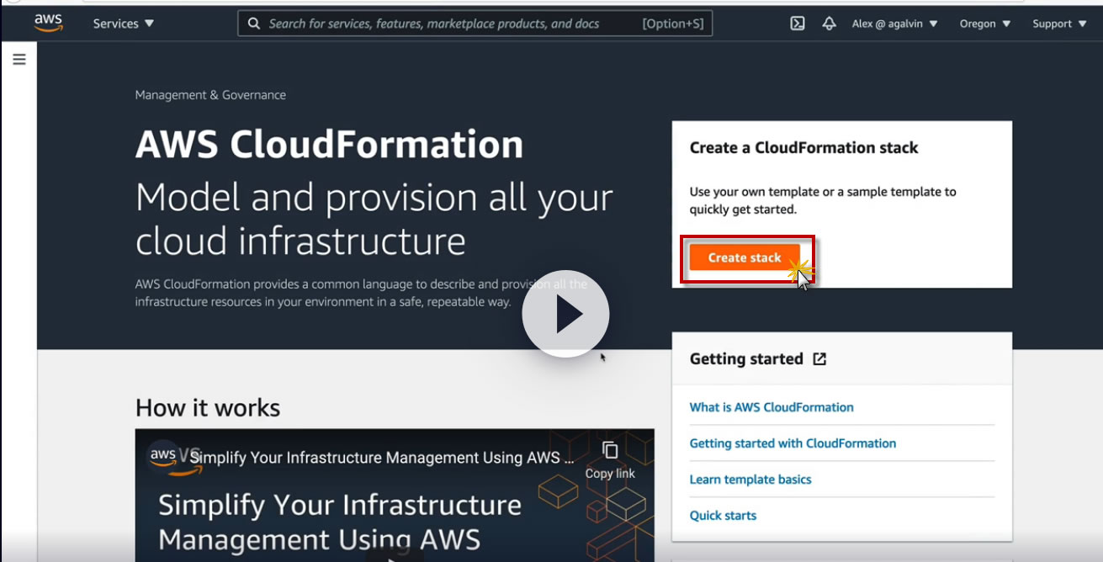Click the AWS channel logo on video

coord(163,457)
